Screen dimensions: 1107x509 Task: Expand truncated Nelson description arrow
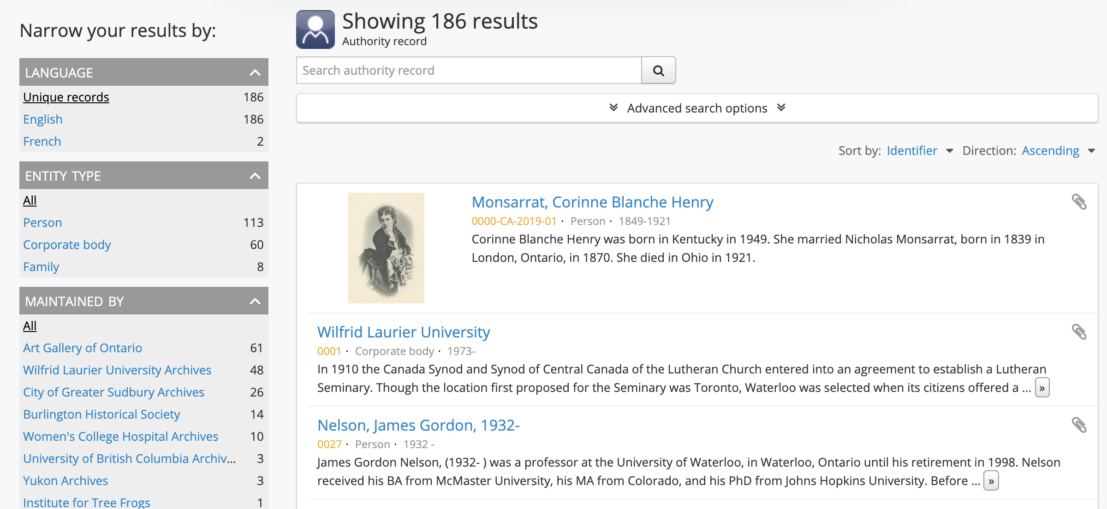[991, 481]
